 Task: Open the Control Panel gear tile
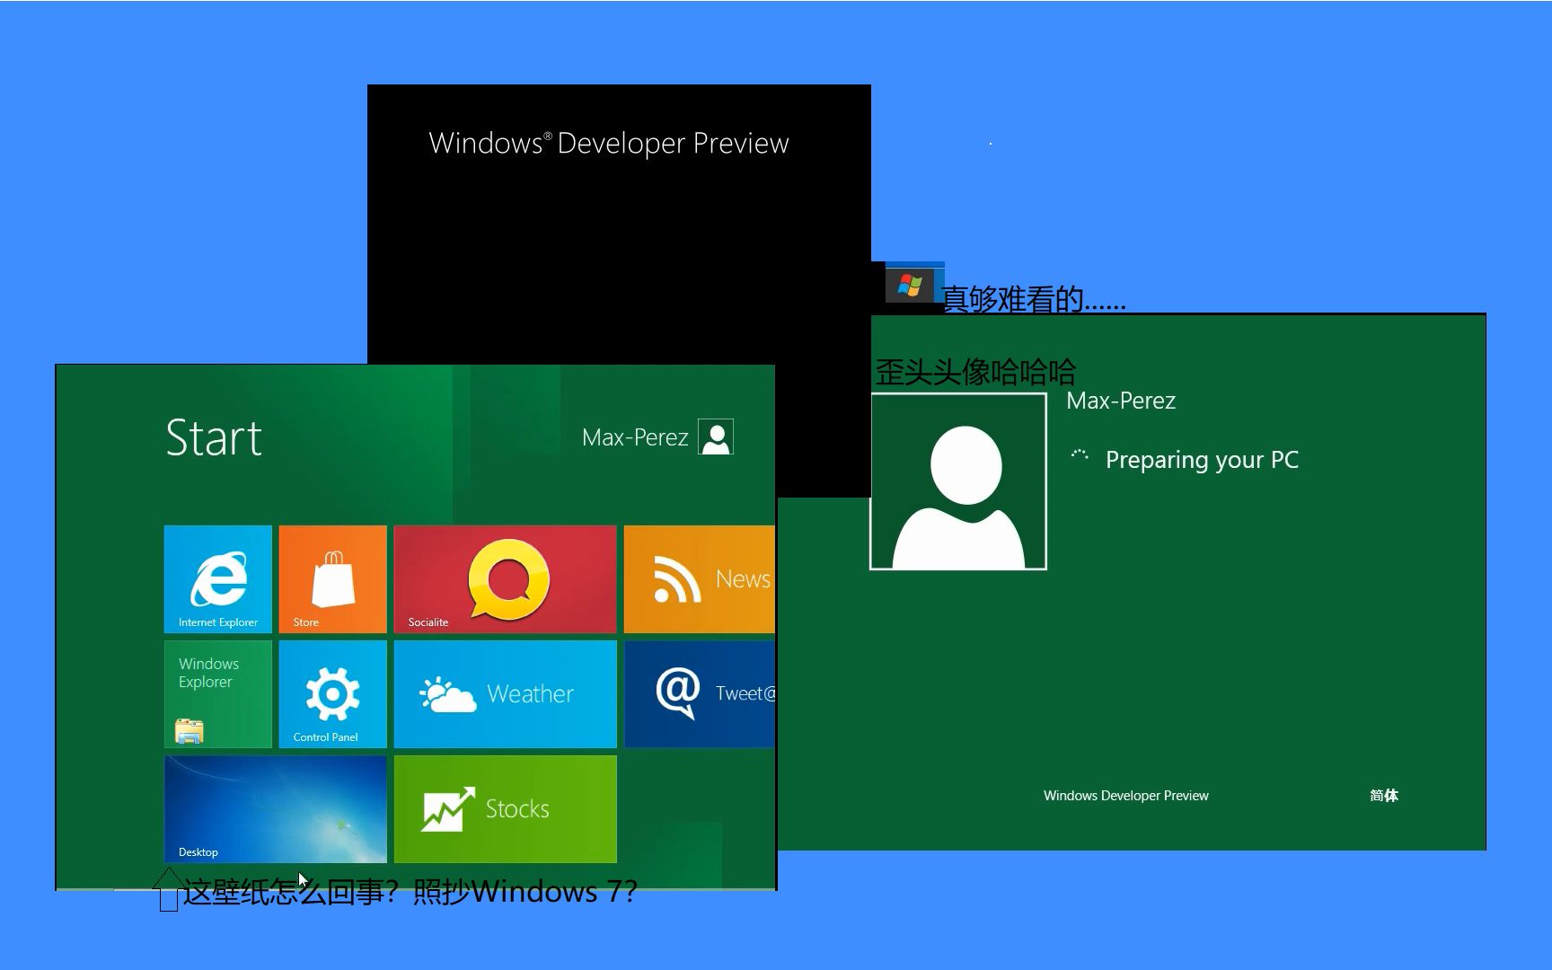click(332, 694)
